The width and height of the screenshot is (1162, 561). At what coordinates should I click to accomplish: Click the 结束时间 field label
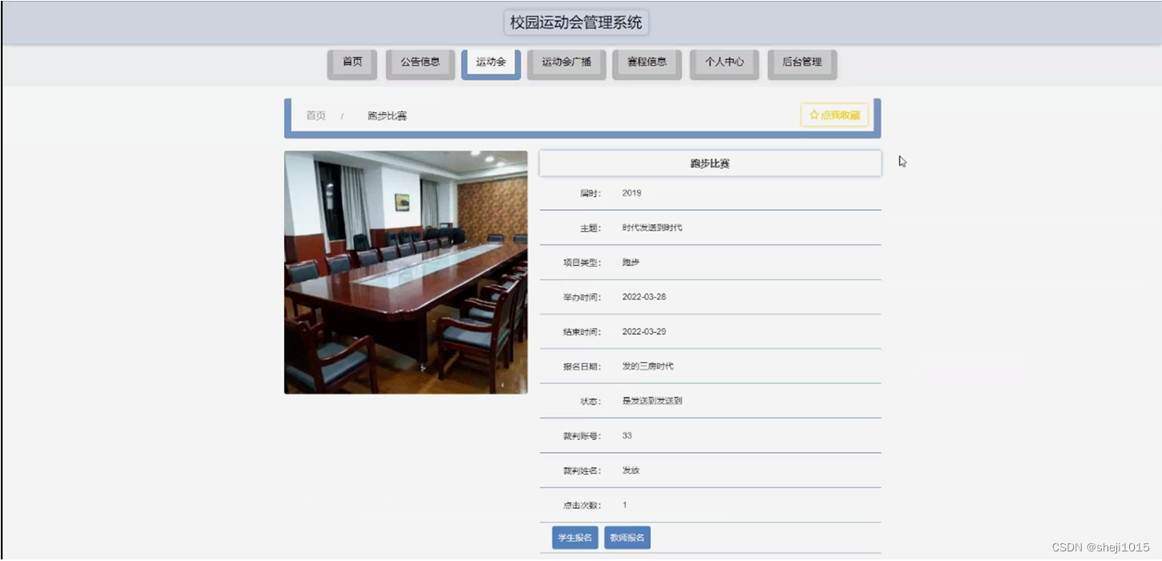click(582, 332)
